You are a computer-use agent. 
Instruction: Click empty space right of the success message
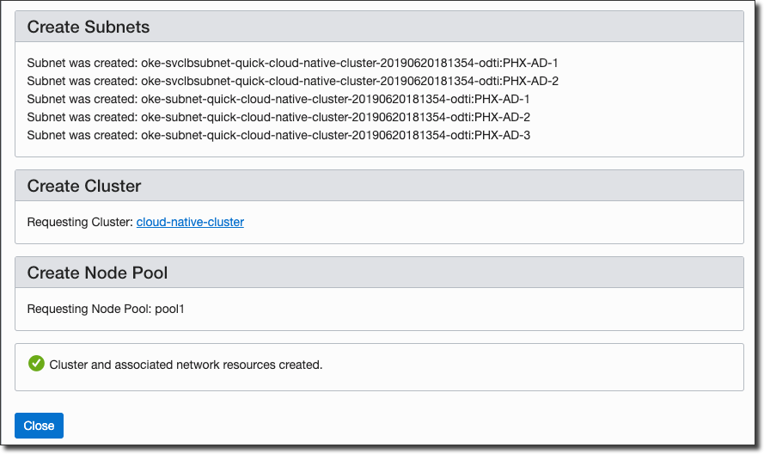click(533, 365)
